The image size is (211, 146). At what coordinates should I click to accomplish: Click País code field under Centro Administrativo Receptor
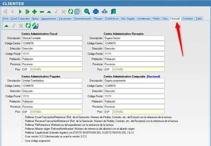click(108, 69)
